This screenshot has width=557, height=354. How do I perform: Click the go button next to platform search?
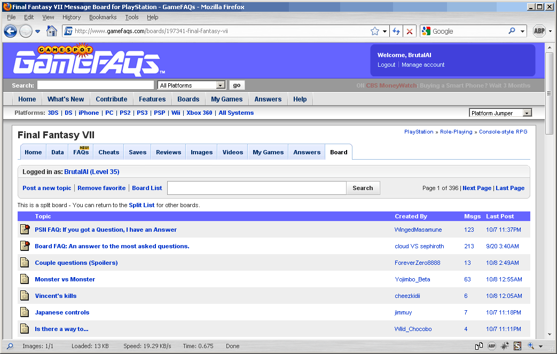(x=236, y=85)
